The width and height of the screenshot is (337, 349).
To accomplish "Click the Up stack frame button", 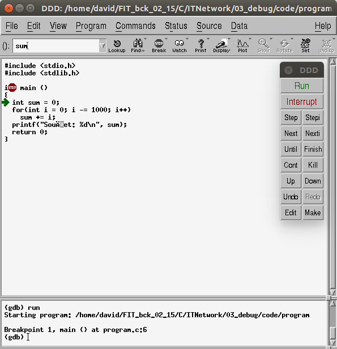I will pos(291,181).
